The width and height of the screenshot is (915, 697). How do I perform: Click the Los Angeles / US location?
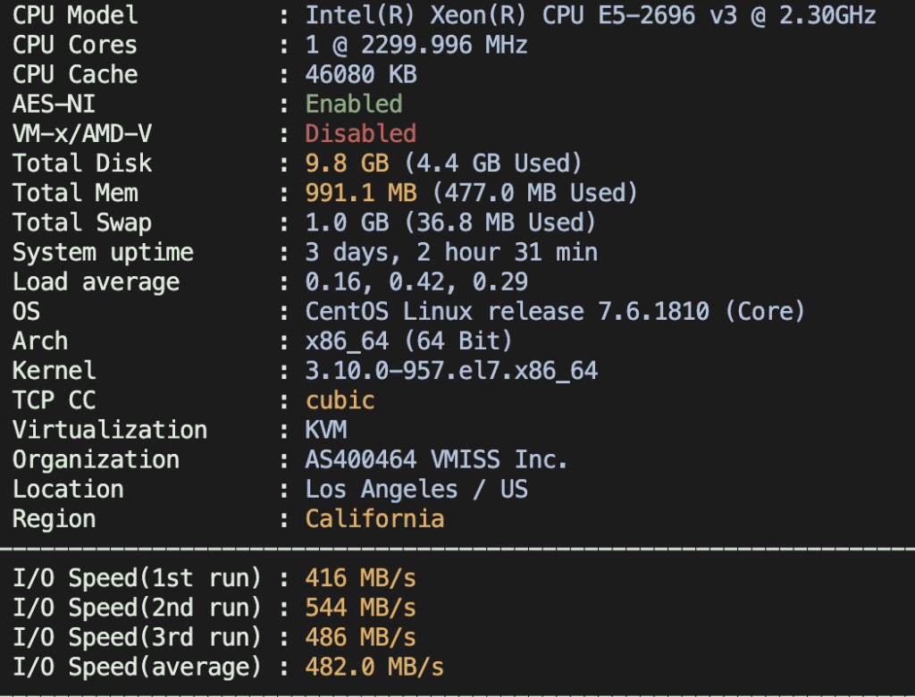tap(416, 489)
